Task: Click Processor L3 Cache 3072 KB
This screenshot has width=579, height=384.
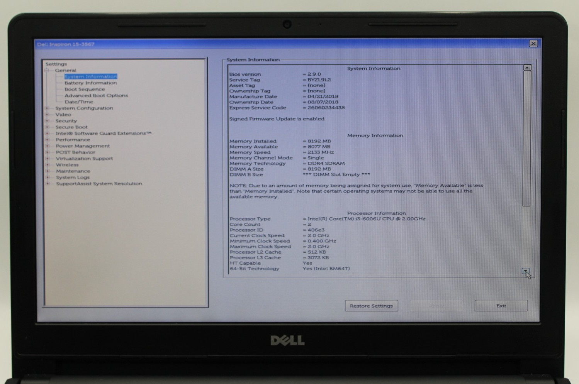Action: pos(318,257)
